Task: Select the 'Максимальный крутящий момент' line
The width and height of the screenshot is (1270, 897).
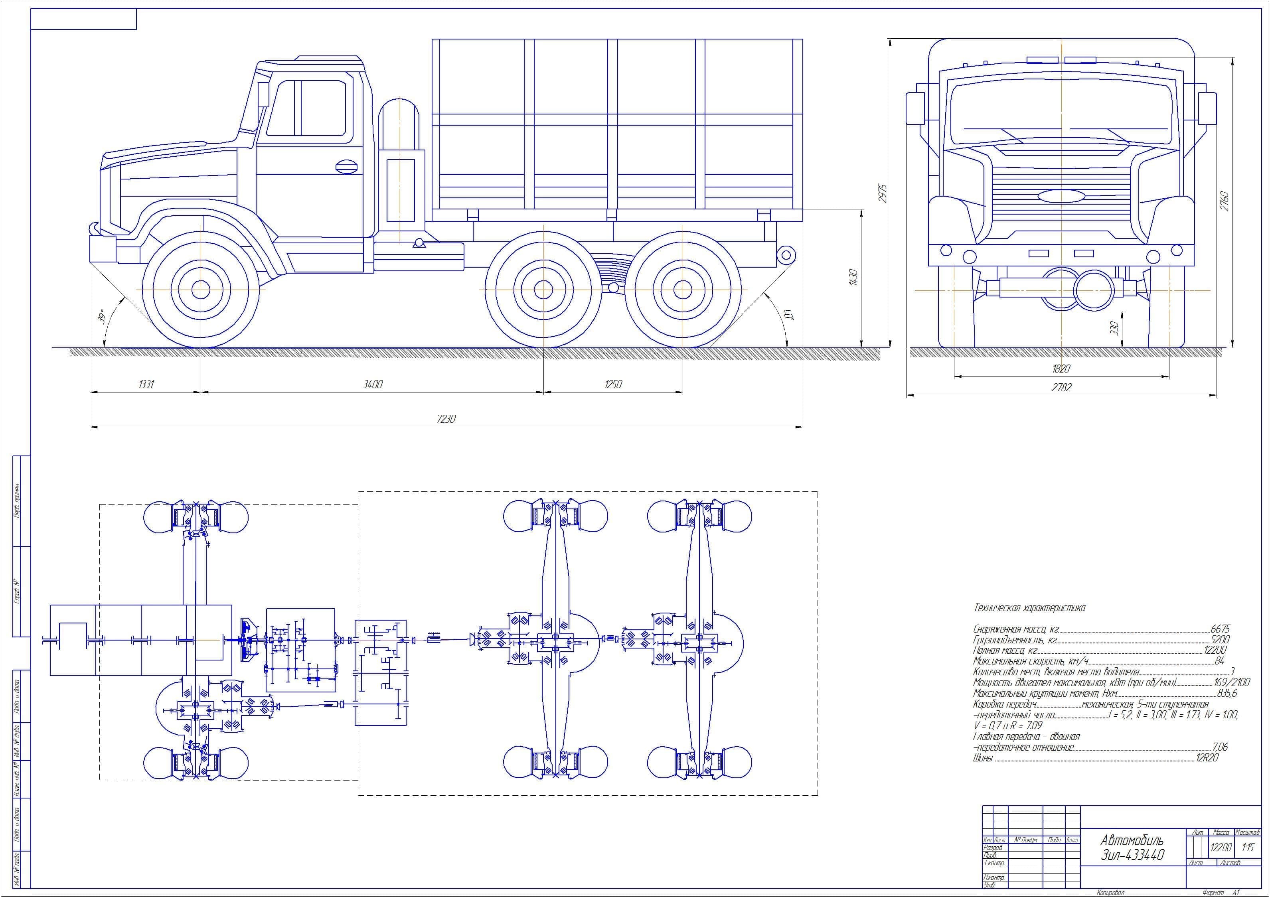Action: point(1105,694)
